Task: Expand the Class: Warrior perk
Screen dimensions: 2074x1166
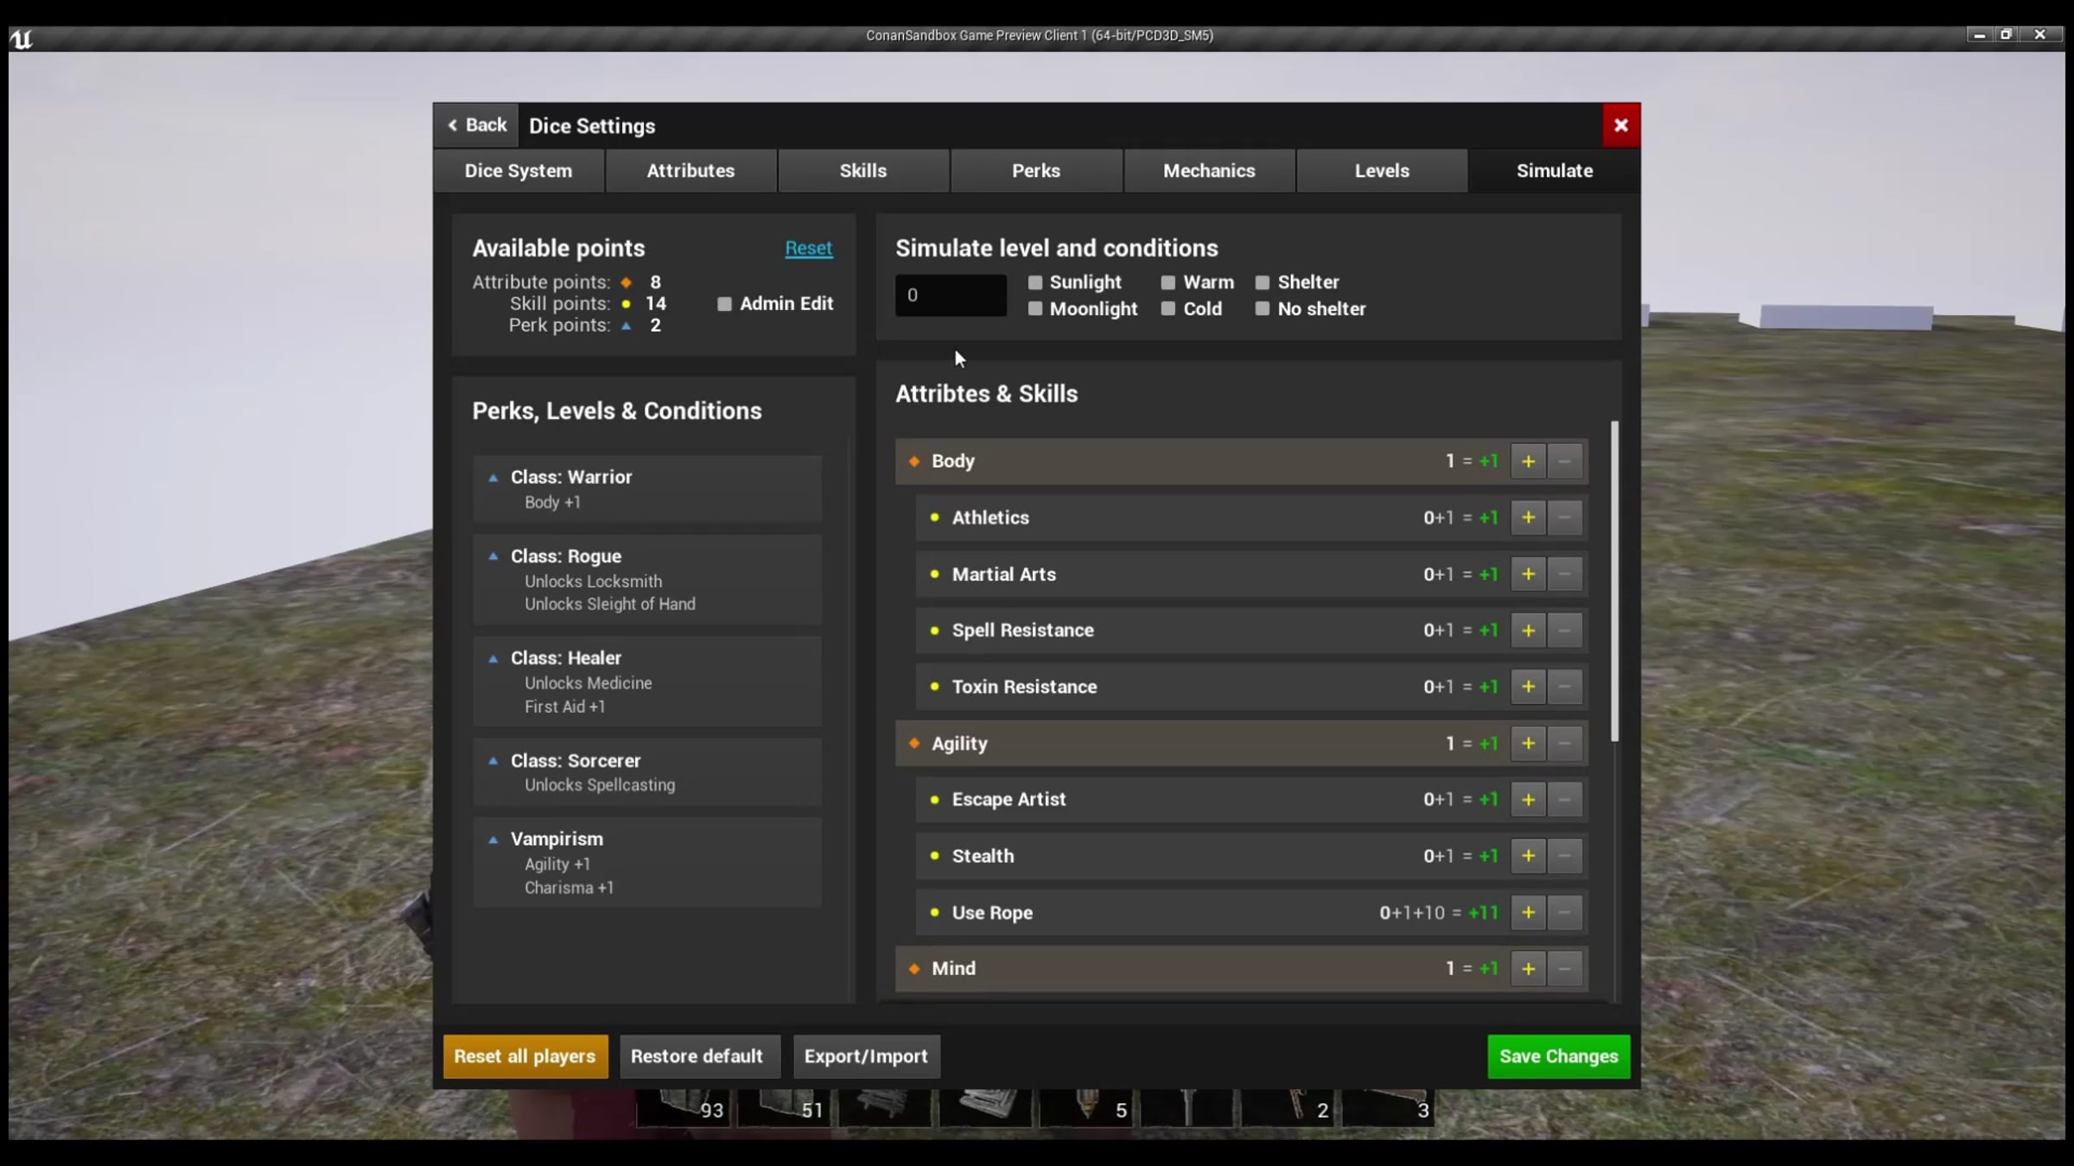Action: pos(493,478)
